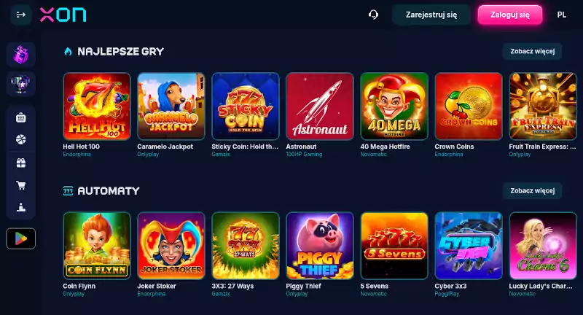583x315 pixels.
Task: See more games in Automaty section
Action: pyautogui.click(x=533, y=191)
